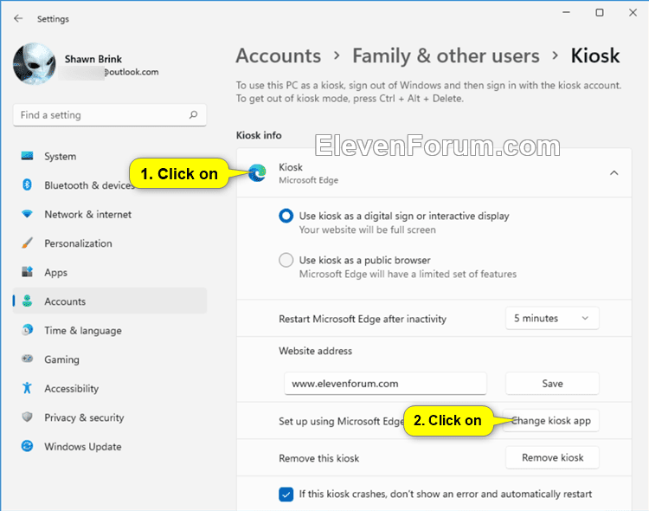Image resolution: width=649 pixels, height=511 pixels.
Task: Click Save for website address
Action: pyautogui.click(x=552, y=384)
